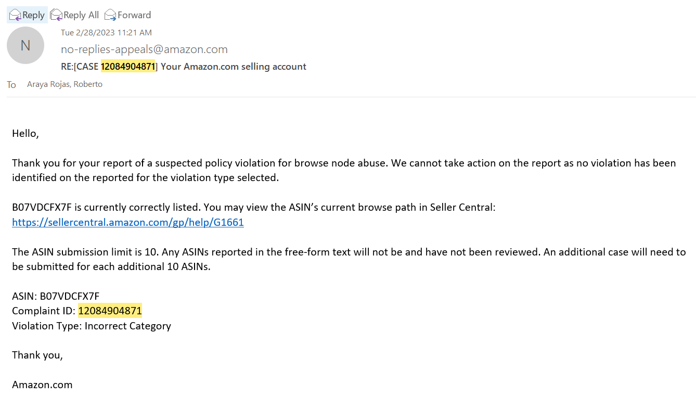Click the Reply All envelope icon

pos(56,15)
